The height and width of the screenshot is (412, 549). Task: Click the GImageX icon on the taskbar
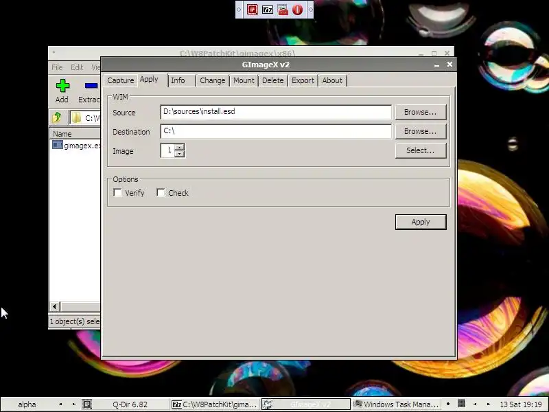coord(268,404)
